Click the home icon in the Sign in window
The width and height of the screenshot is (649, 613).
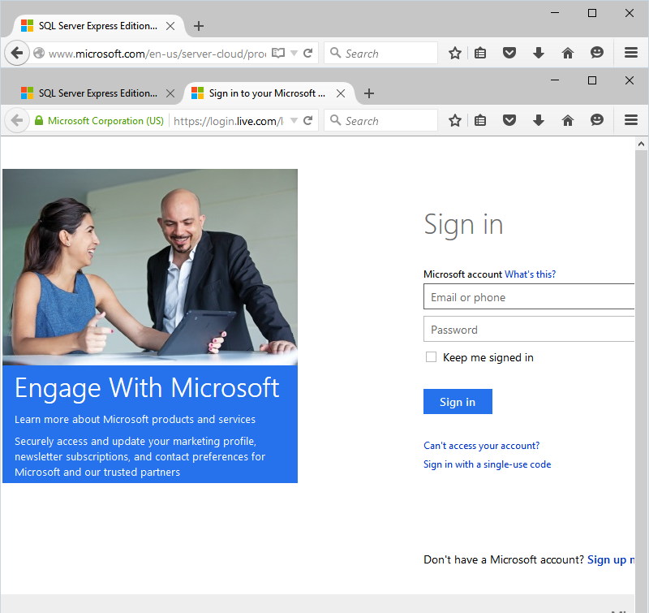[567, 120]
